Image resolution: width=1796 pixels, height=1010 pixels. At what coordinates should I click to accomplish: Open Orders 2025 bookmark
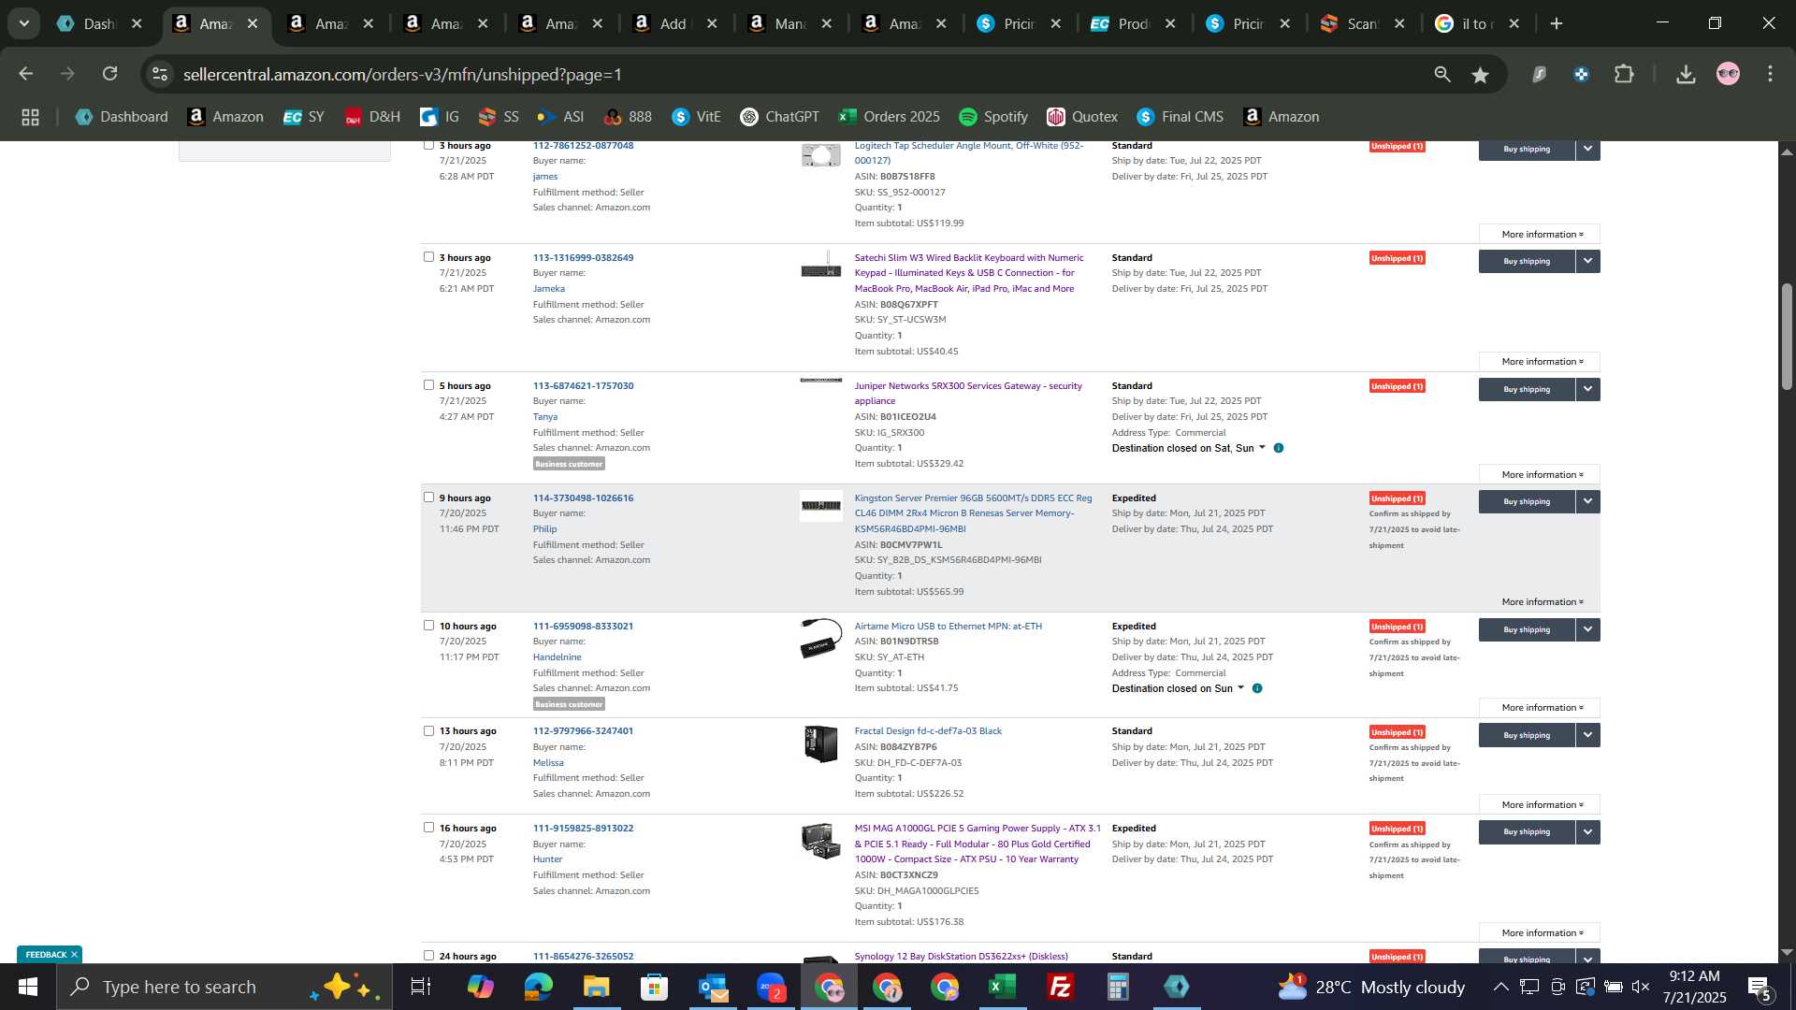click(x=890, y=117)
